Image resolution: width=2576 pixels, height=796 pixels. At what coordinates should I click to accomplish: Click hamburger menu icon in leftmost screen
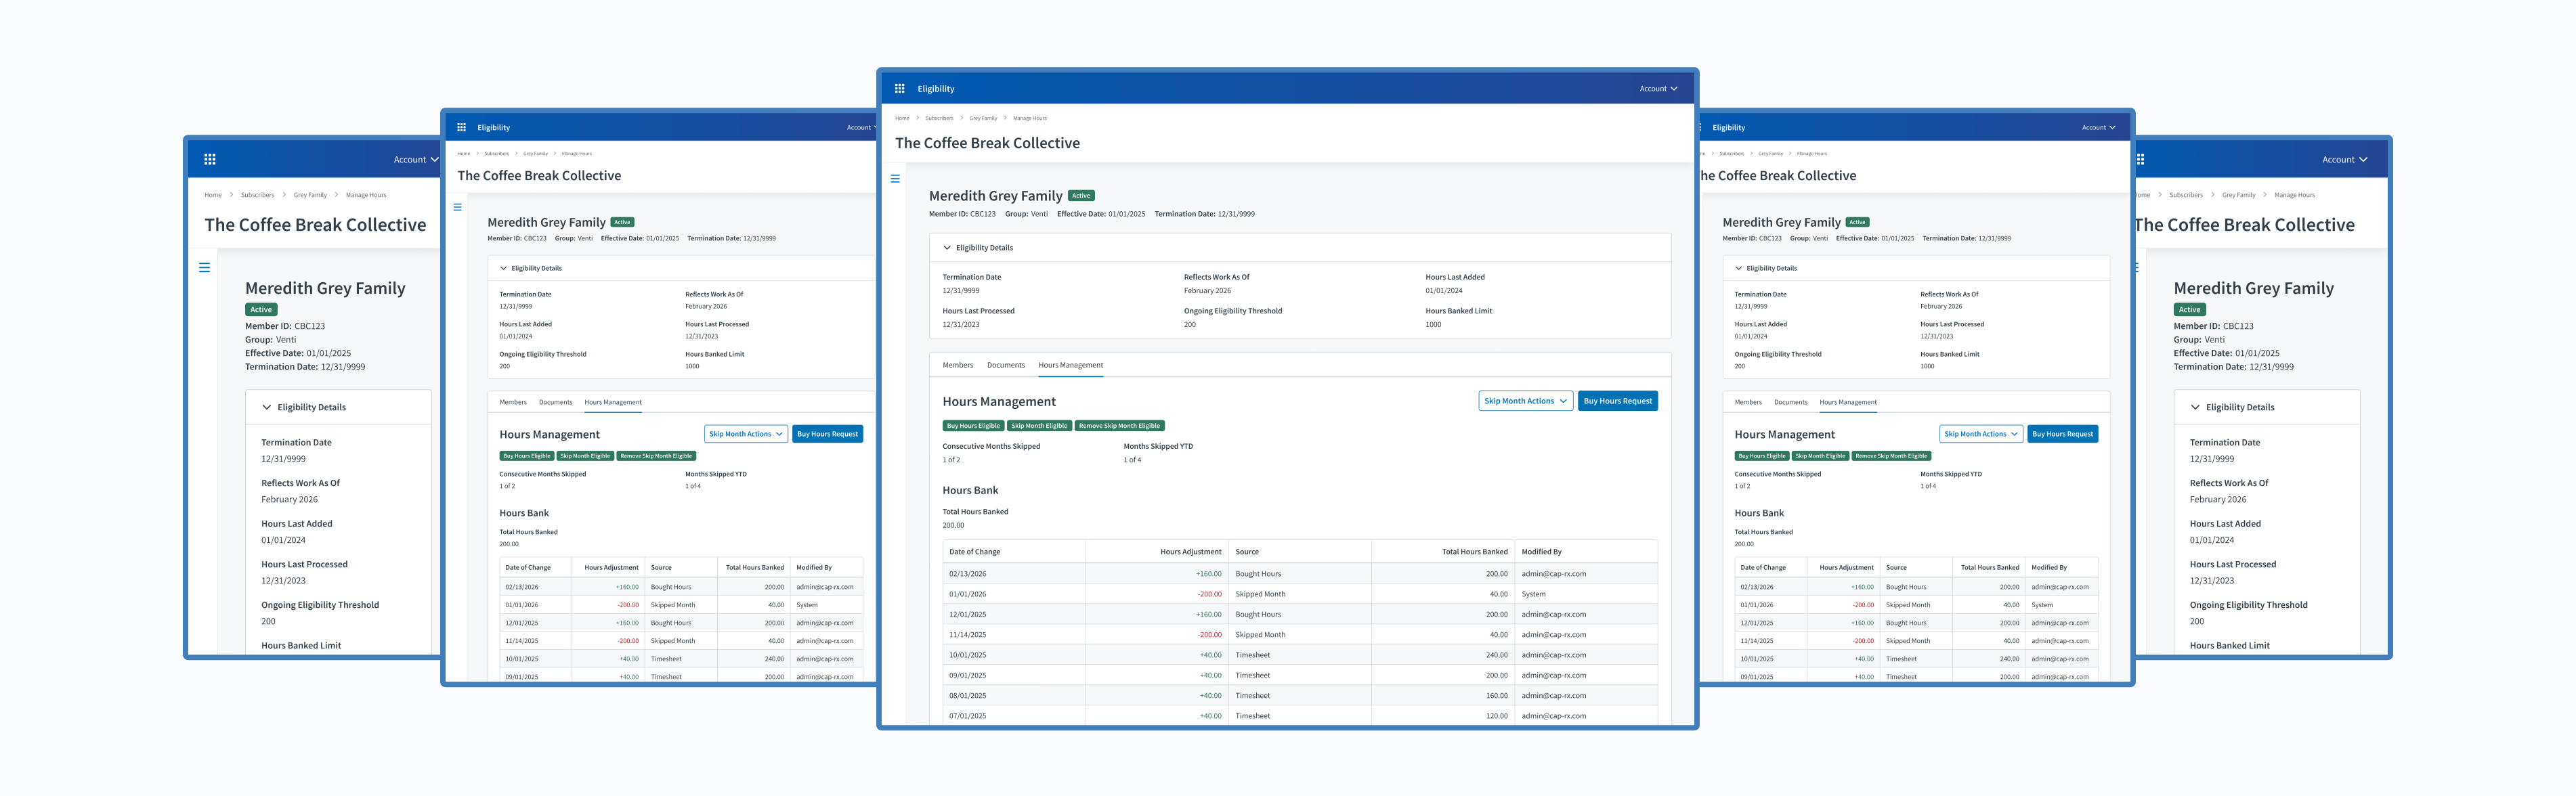pyautogui.click(x=204, y=268)
